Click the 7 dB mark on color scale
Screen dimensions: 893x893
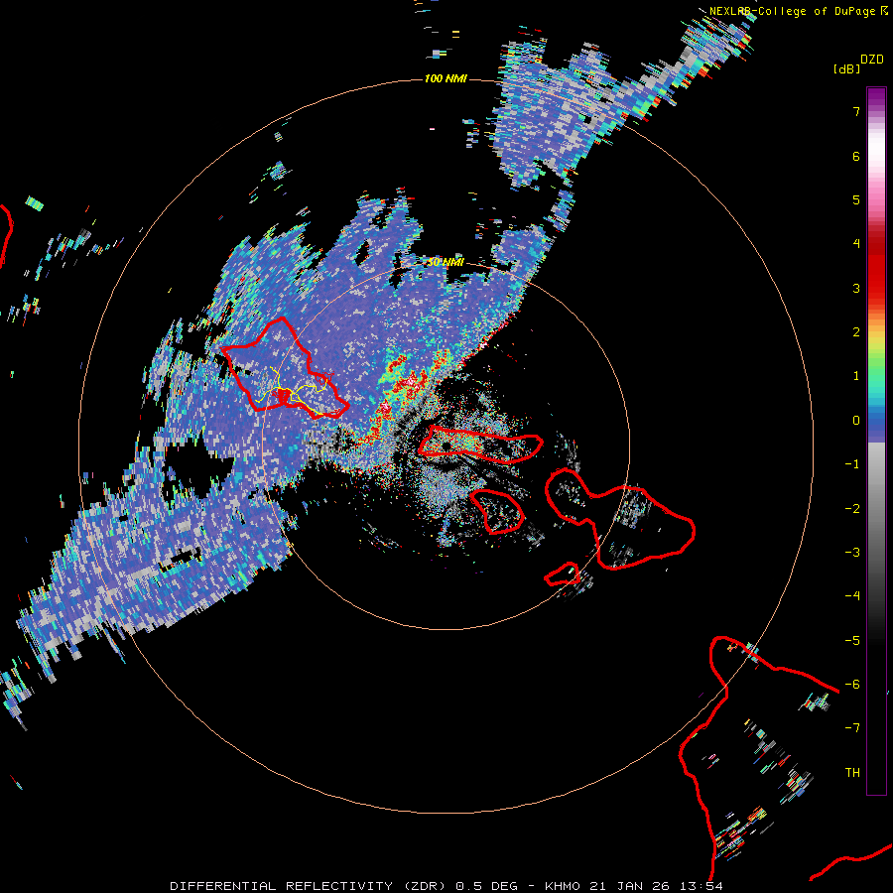[x=856, y=111]
